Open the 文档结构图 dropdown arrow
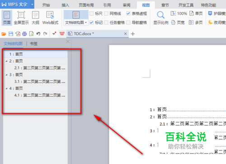The width and height of the screenshot is (226, 164). [86, 23]
